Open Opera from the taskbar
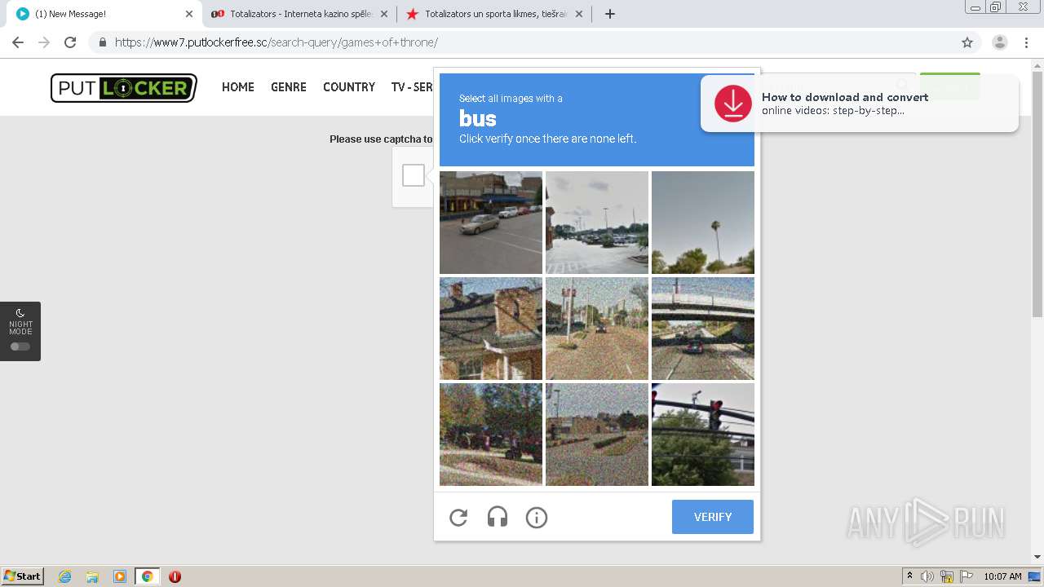This screenshot has height=587, width=1044. tap(175, 576)
